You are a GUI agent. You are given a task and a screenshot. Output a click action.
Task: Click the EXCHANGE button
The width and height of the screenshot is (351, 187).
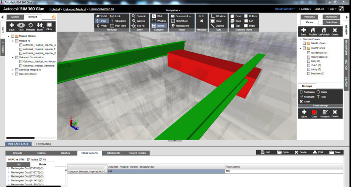pos(44,144)
